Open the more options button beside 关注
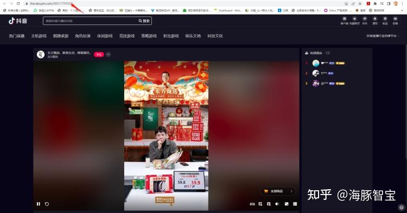Image resolution: width=407 pixels, height=213 pixels. [x=108, y=54]
